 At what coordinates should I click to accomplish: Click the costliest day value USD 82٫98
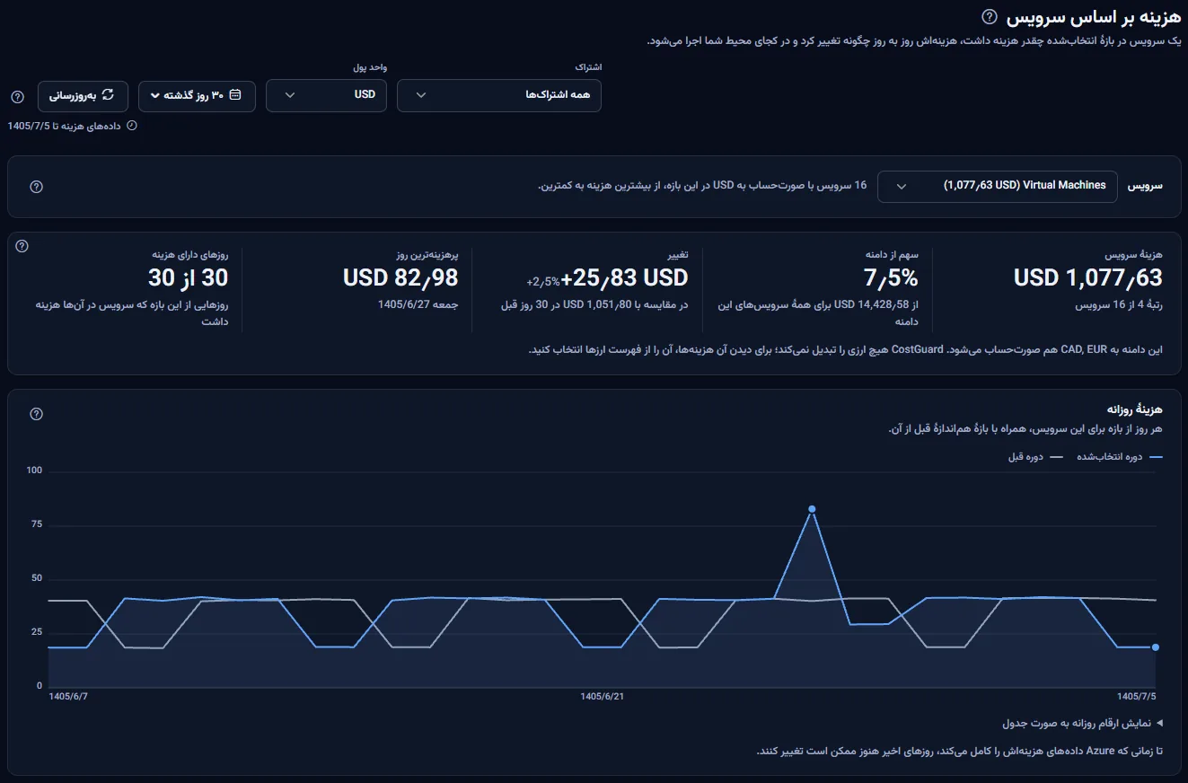(x=400, y=277)
